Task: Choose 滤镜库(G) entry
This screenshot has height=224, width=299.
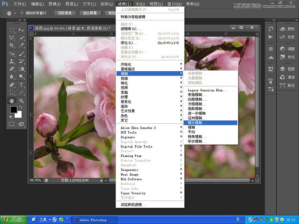Action: [x=150, y=29]
